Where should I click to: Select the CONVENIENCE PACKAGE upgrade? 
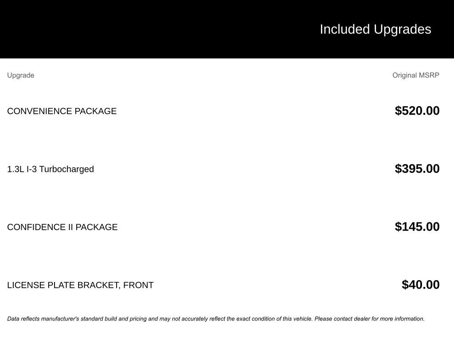pyautogui.click(x=62, y=111)
